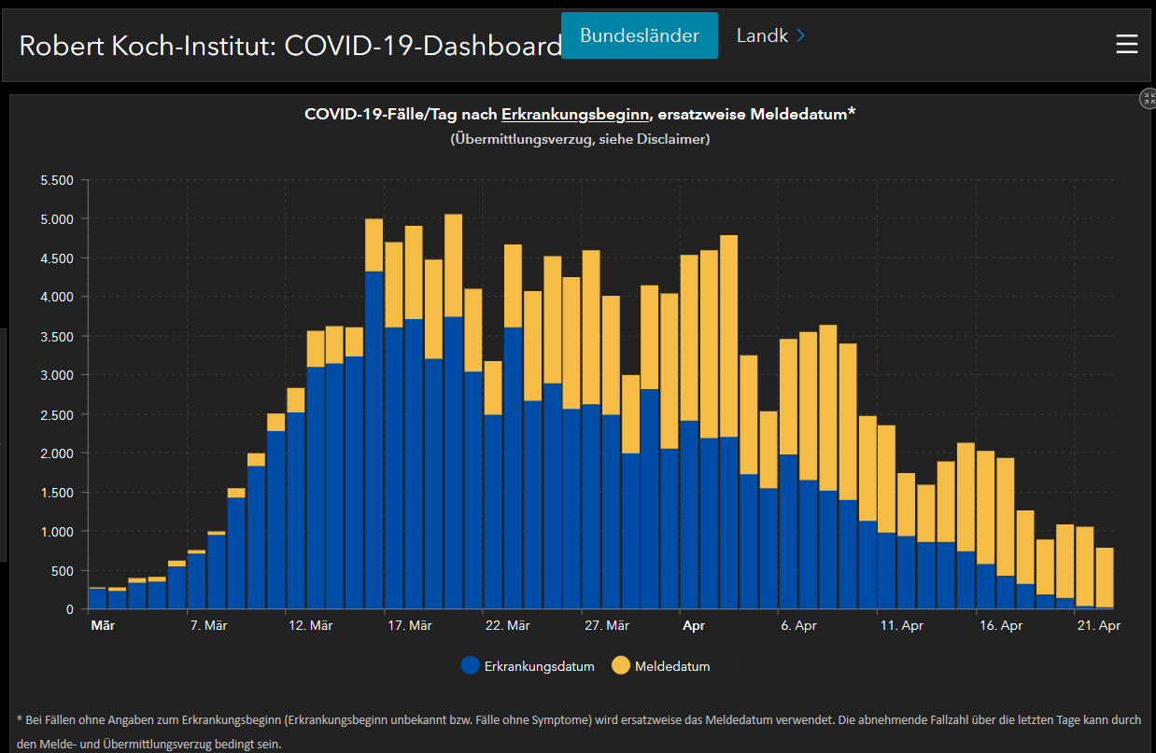Viewport: 1156px width, 753px height.
Task: Click the first bar above the Mär label
Action: pyautogui.click(x=97, y=599)
